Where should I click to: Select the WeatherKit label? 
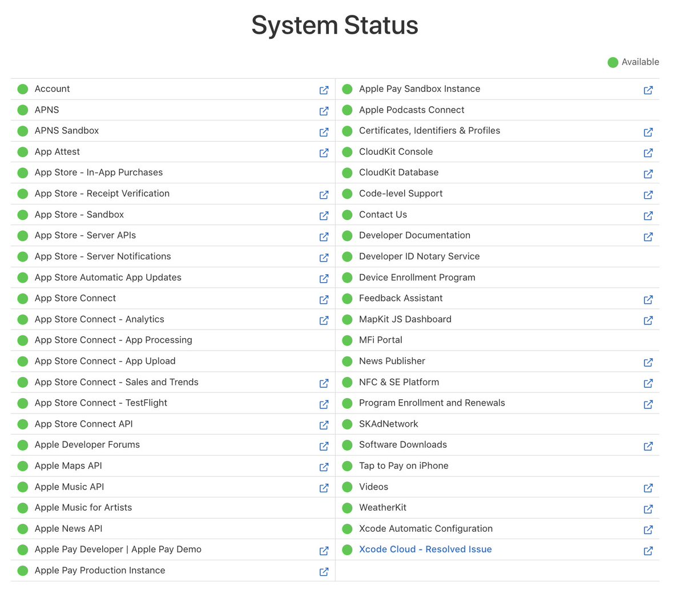[383, 507]
